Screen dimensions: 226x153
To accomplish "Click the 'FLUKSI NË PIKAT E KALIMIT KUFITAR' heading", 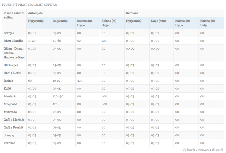I will click(x=29, y=5).
